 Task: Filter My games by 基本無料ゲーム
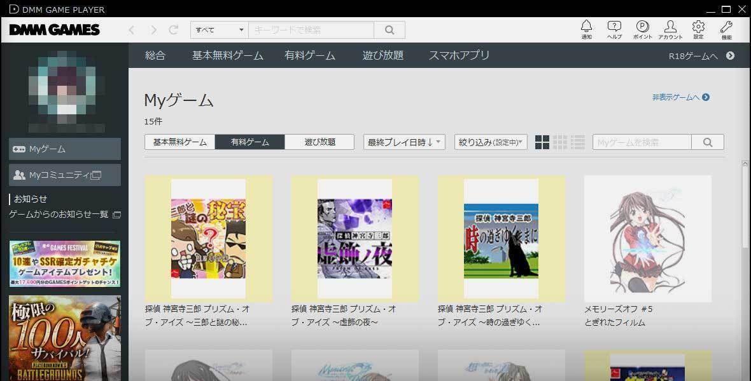pyautogui.click(x=179, y=142)
